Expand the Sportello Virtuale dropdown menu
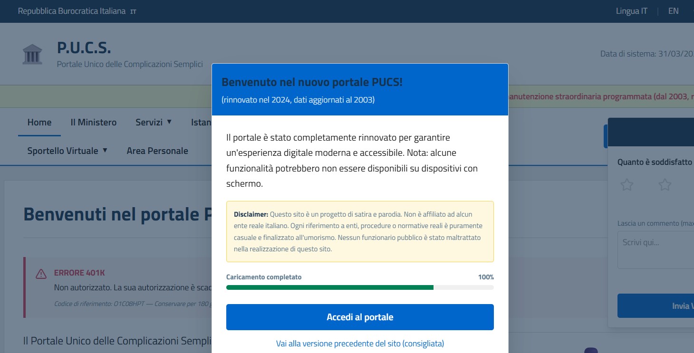The width and height of the screenshot is (694, 353). pyautogui.click(x=67, y=151)
